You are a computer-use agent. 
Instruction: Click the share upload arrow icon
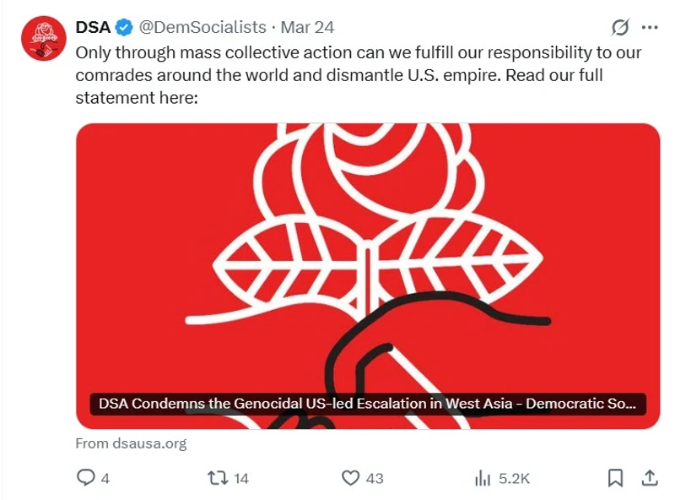[650, 478]
